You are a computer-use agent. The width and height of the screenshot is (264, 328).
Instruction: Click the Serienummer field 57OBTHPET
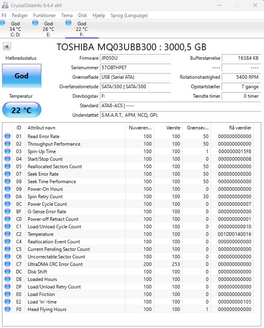136,68
